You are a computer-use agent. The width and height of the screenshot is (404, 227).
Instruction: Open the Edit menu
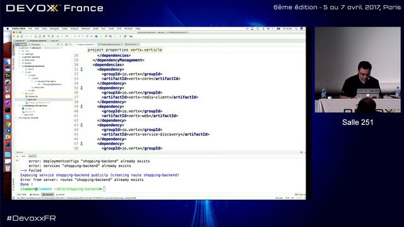[37, 28]
